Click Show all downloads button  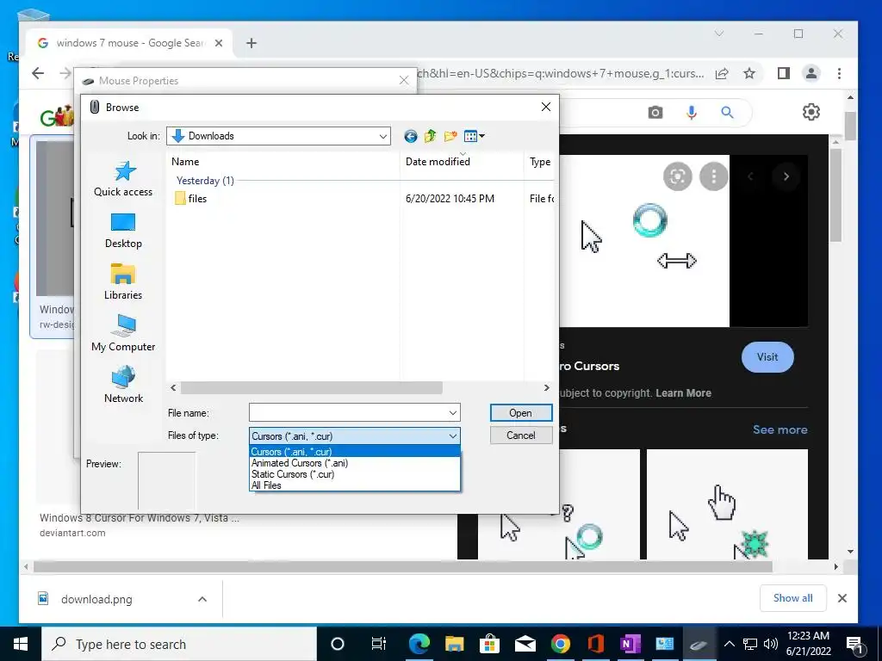tap(793, 598)
